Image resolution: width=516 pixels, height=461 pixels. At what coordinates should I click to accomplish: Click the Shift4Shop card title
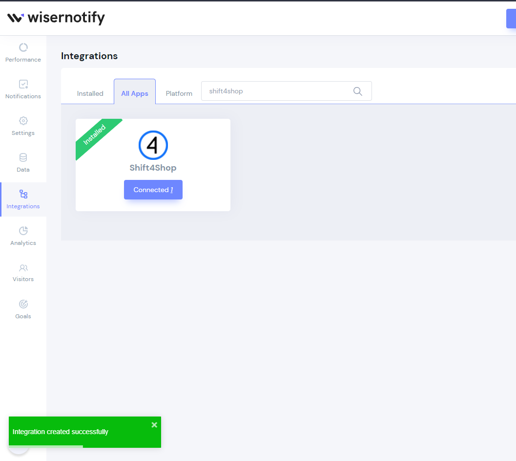click(153, 168)
